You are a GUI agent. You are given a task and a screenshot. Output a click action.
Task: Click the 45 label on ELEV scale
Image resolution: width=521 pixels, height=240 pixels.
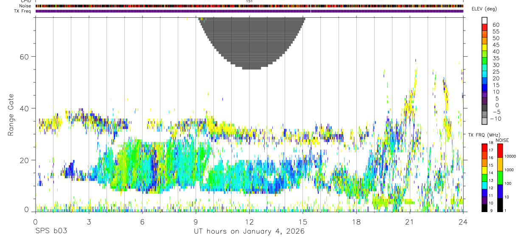(x=495, y=45)
